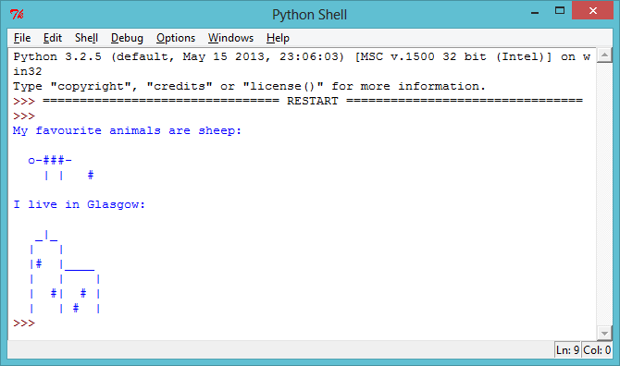Close the Python Shell window
The image size is (620, 366).
(592, 11)
